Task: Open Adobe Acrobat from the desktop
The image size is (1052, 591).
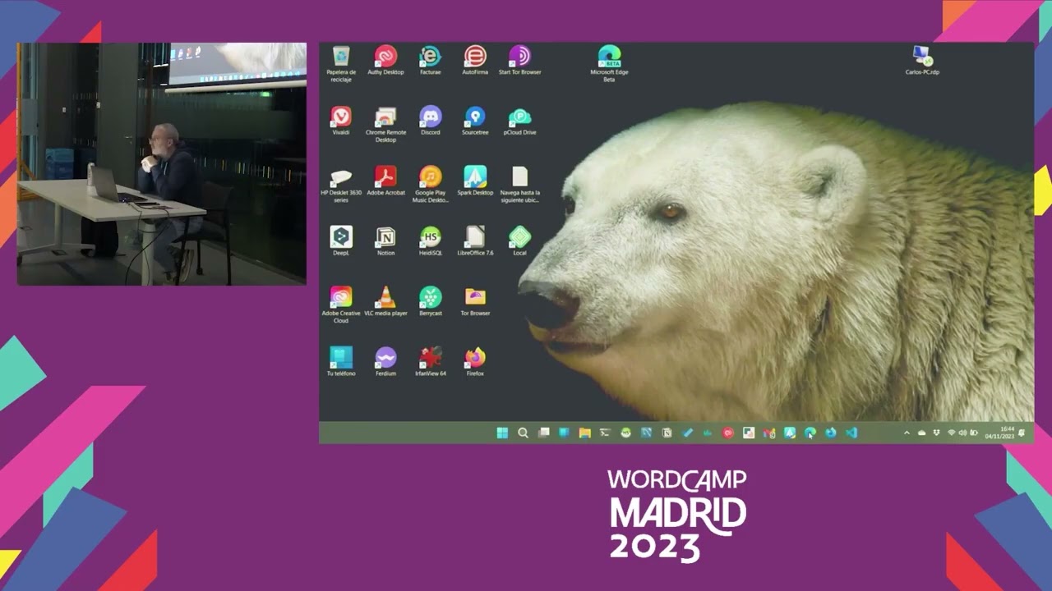Action: [x=385, y=181]
